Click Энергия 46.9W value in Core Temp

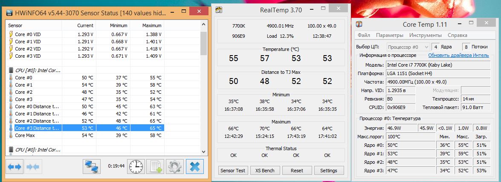point(401,128)
